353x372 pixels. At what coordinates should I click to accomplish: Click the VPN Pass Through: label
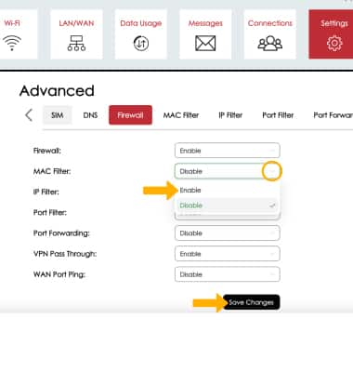point(65,254)
